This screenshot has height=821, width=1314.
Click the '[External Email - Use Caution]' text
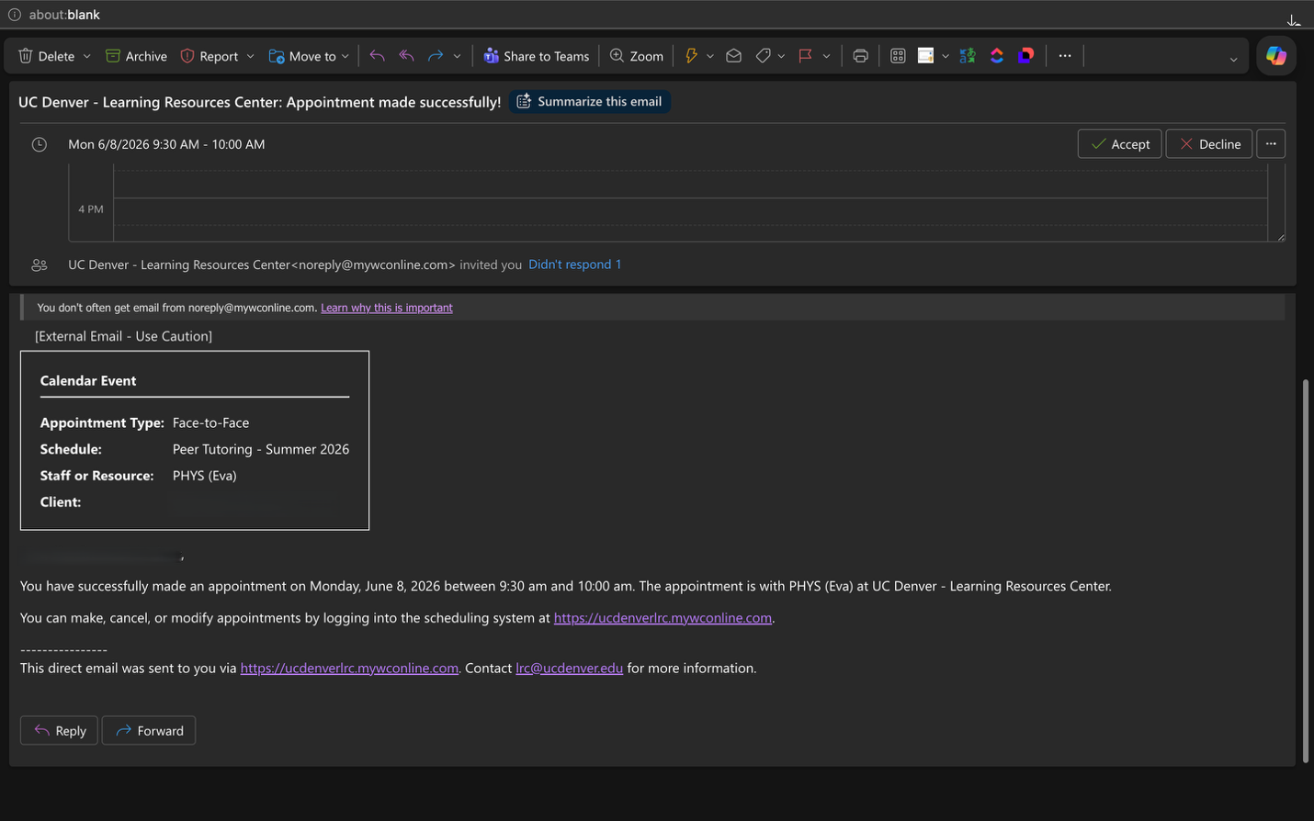point(123,336)
